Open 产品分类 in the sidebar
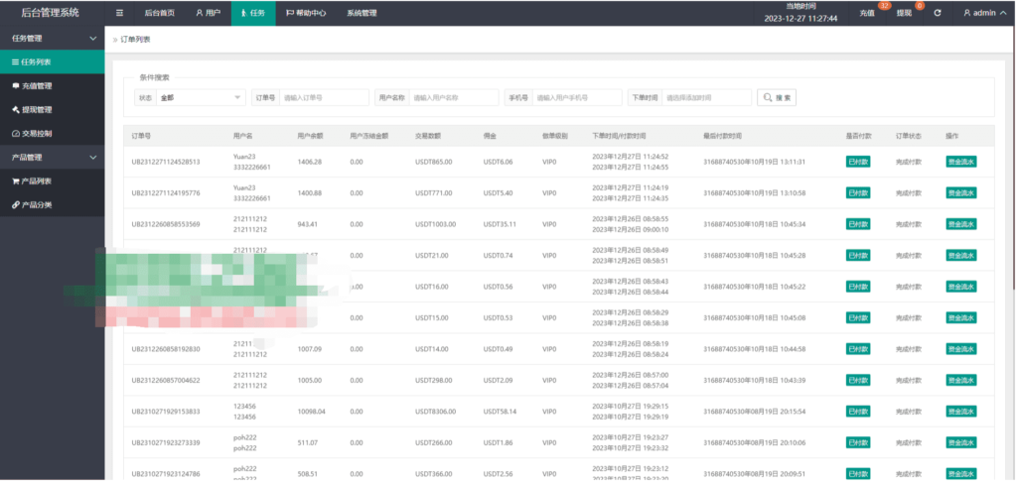This screenshot has width=1017, height=482. click(x=52, y=204)
